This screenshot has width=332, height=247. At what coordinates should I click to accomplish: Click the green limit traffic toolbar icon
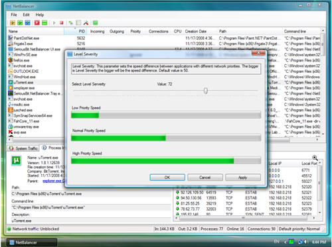pos(44,23)
